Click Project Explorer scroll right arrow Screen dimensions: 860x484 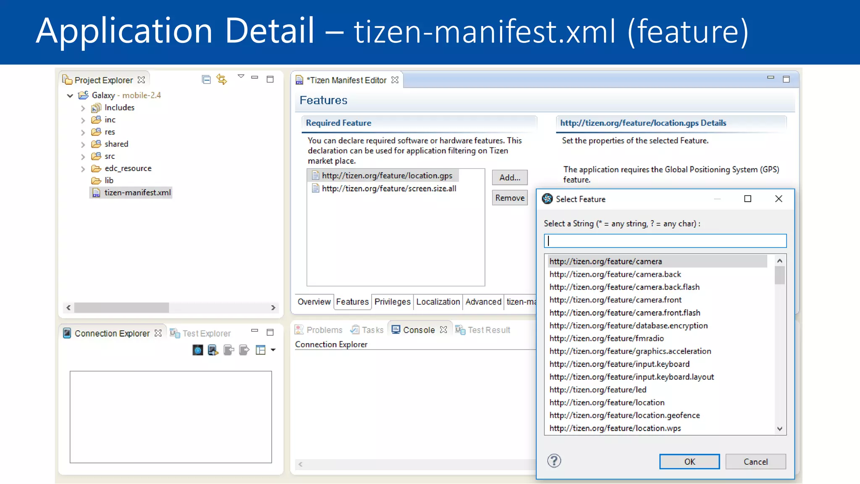click(273, 308)
